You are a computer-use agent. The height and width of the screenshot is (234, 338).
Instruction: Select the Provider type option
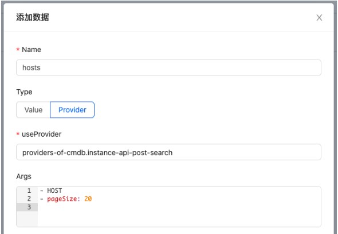[x=72, y=110]
